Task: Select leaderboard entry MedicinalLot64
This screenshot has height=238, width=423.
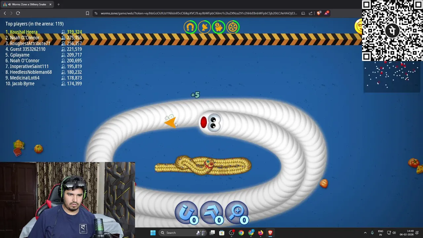Action: (x=22, y=78)
